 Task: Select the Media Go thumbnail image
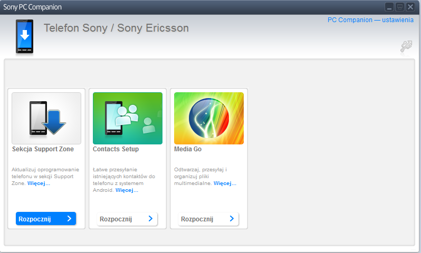pos(209,118)
